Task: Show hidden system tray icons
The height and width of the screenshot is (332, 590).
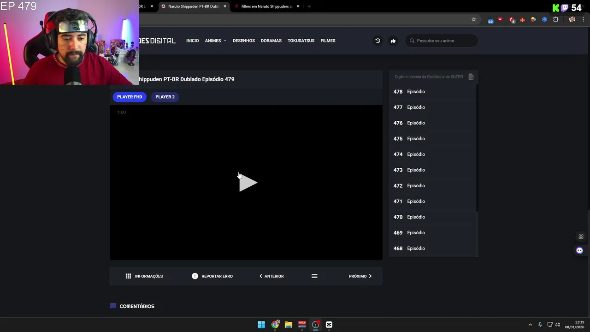Action: coord(530,325)
